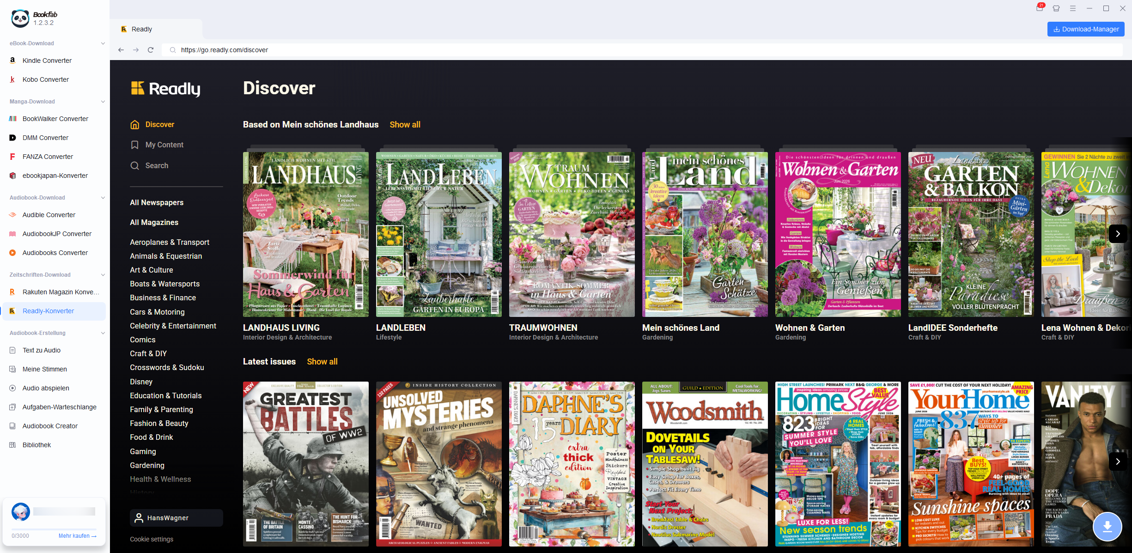
Task: Browse the Aeroplanes & Transport category
Action: (x=170, y=242)
